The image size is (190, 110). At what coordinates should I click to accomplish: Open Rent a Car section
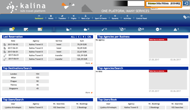tap(86, 17)
